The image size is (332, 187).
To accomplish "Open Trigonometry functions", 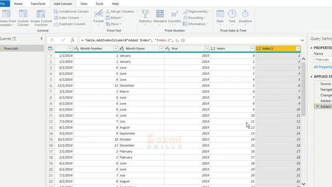I will click(x=197, y=11).
